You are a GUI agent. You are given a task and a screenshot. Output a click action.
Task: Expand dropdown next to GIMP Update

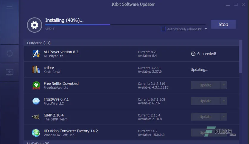click(x=224, y=117)
